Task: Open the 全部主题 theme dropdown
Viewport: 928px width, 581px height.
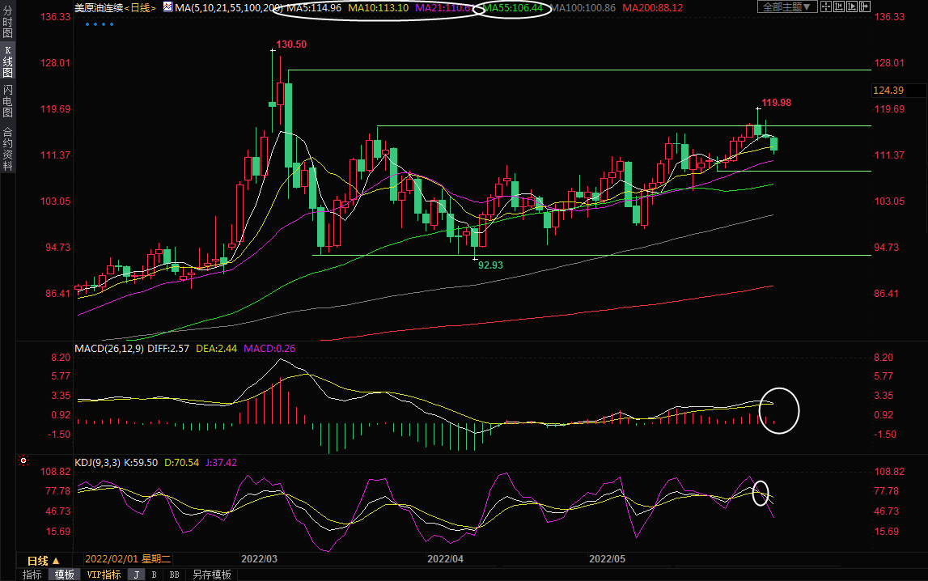Action: [786, 7]
